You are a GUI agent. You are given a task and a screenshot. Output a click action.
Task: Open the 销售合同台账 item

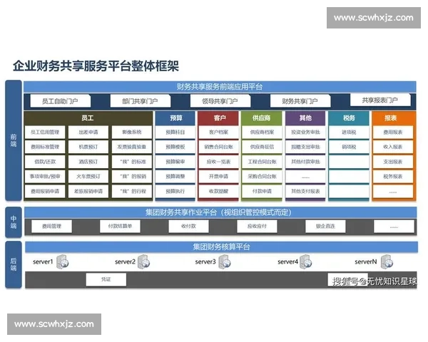pyautogui.click(x=218, y=147)
